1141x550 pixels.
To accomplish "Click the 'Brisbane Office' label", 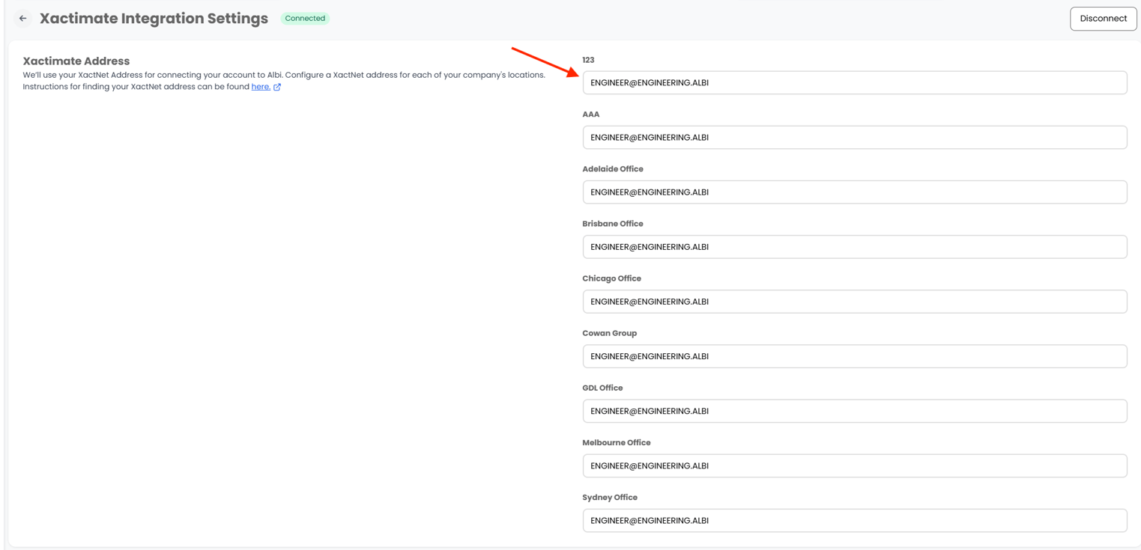I will coord(613,224).
